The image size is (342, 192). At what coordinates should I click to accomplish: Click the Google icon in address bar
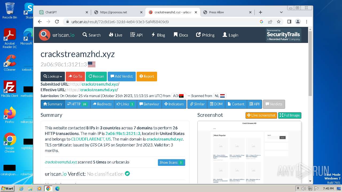point(262,22)
